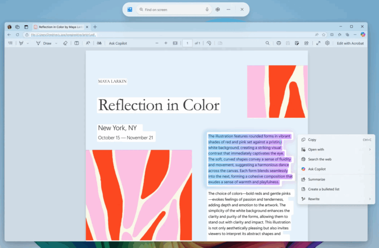Open the Copilot sidebar icon in Edge
This screenshot has width=379, height=248.
(363, 34)
